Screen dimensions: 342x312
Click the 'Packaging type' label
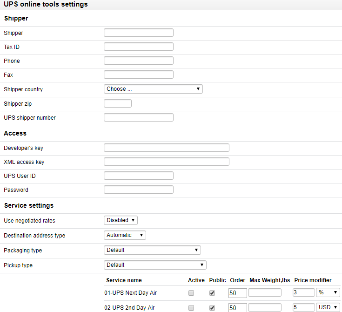tap(23, 250)
